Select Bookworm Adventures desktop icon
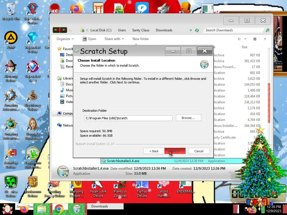 pos(33,158)
